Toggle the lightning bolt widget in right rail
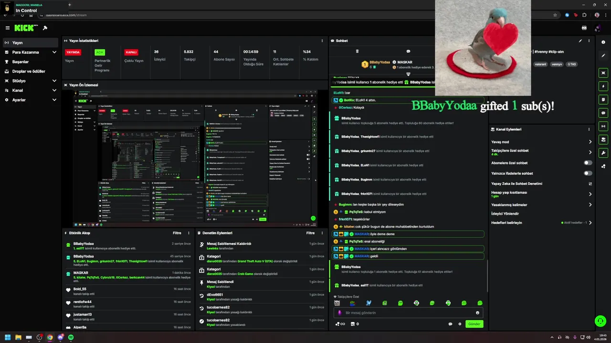611x343 pixels. tap(603, 86)
